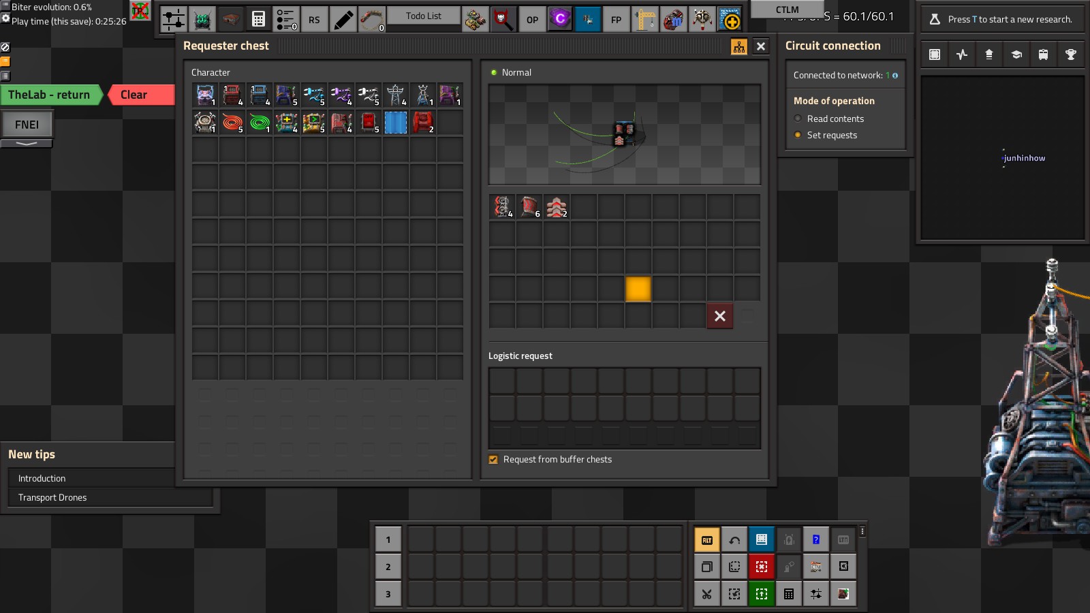Uncheck Request from buffer chests
The image size is (1090, 613).
click(493, 460)
